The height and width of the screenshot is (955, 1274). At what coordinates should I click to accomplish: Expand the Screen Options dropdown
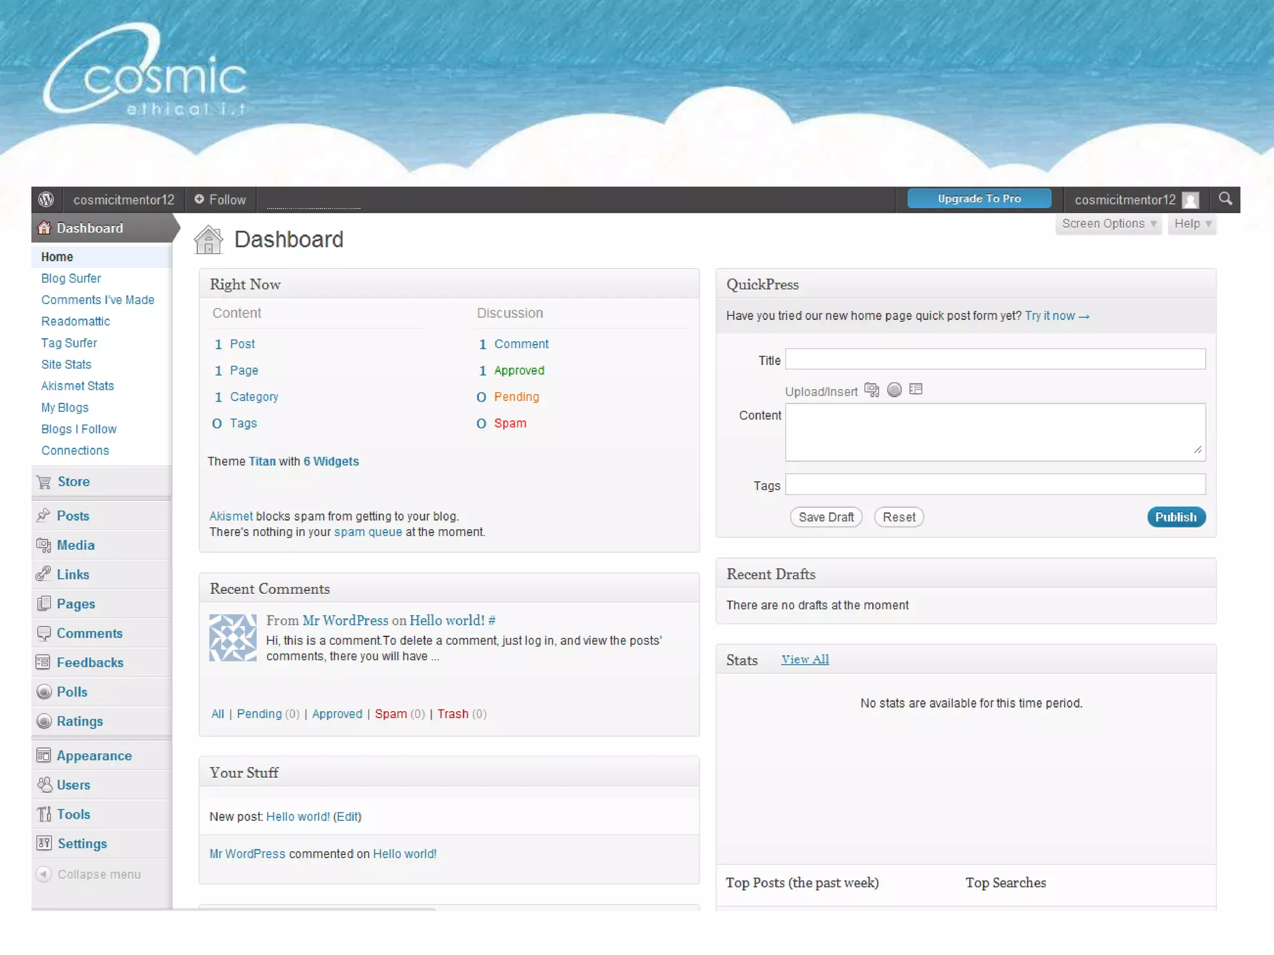tap(1109, 224)
